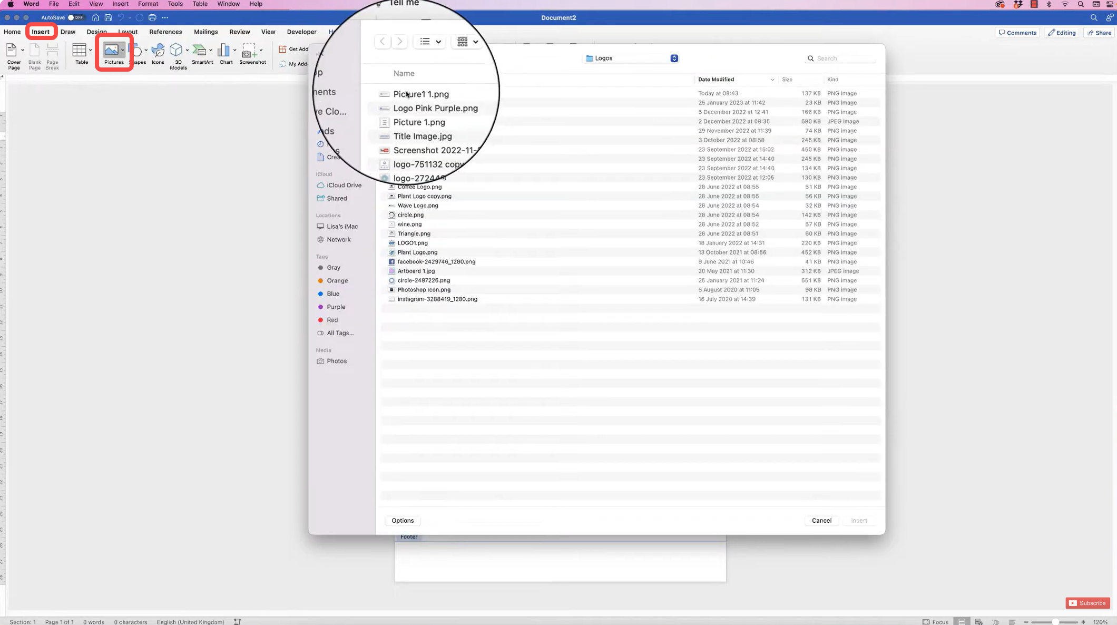The height and width of the screenshot is (625, 1117).
Task: Click the zoom slider handle
Action: coord(1055,622)
